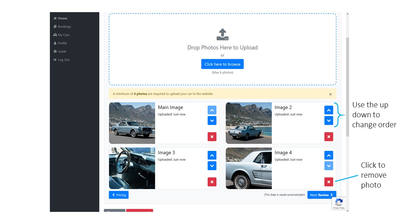Remove the Image 3 photo

pyautogui.click(x=212, y=182)
